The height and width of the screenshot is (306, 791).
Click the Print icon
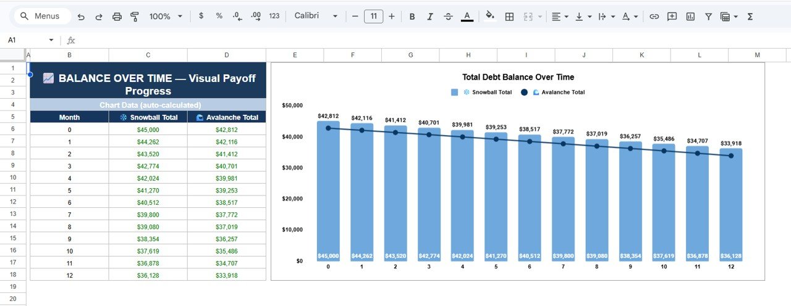[x=117, y=17]
